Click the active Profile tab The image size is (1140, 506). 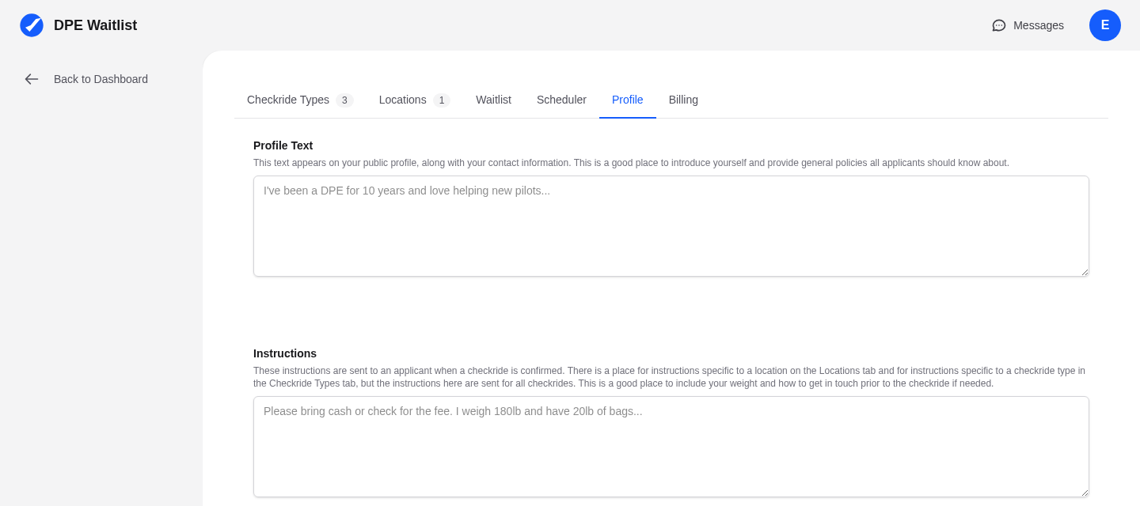click(x=627, y=100)
